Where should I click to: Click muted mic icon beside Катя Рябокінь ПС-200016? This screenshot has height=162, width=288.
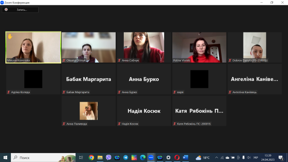pyautogui.click(x=175, y=124)
